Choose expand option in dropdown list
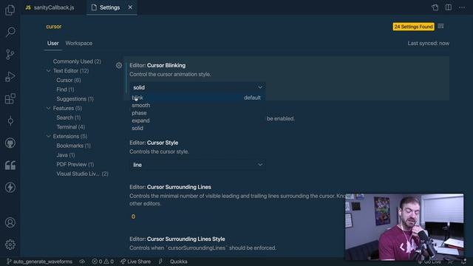 point(197,120)
